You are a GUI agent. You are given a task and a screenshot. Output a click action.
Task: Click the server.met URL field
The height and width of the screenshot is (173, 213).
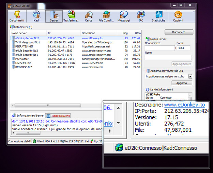167,76
